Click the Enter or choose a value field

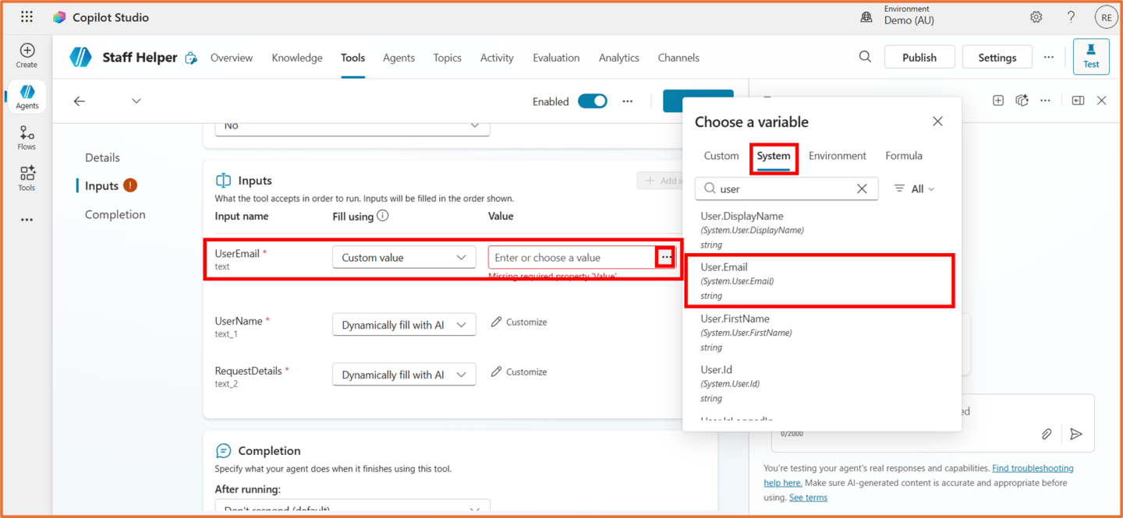coord(572,258)
